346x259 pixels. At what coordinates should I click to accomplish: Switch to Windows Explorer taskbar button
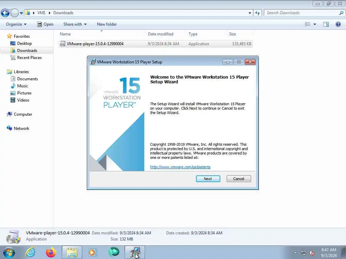click(x=72, y=252)
